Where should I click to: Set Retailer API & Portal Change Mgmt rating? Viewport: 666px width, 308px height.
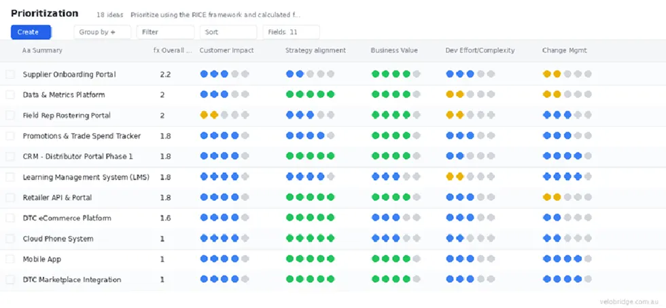(x=567, y=197)
